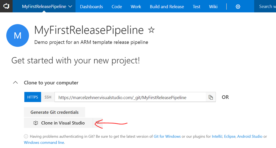The width and height of the screenshot is (276, 148).
Task: Navigate to the Test hub
Action: click(x=196, y=7)
